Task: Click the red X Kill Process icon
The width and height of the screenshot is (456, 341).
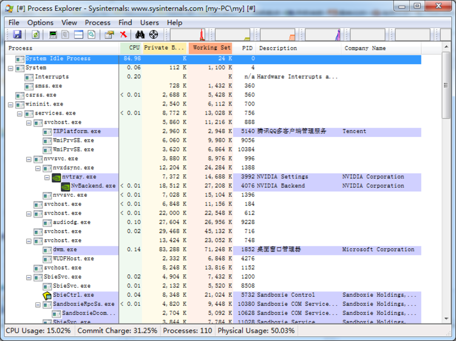Action: pos(124,35)
